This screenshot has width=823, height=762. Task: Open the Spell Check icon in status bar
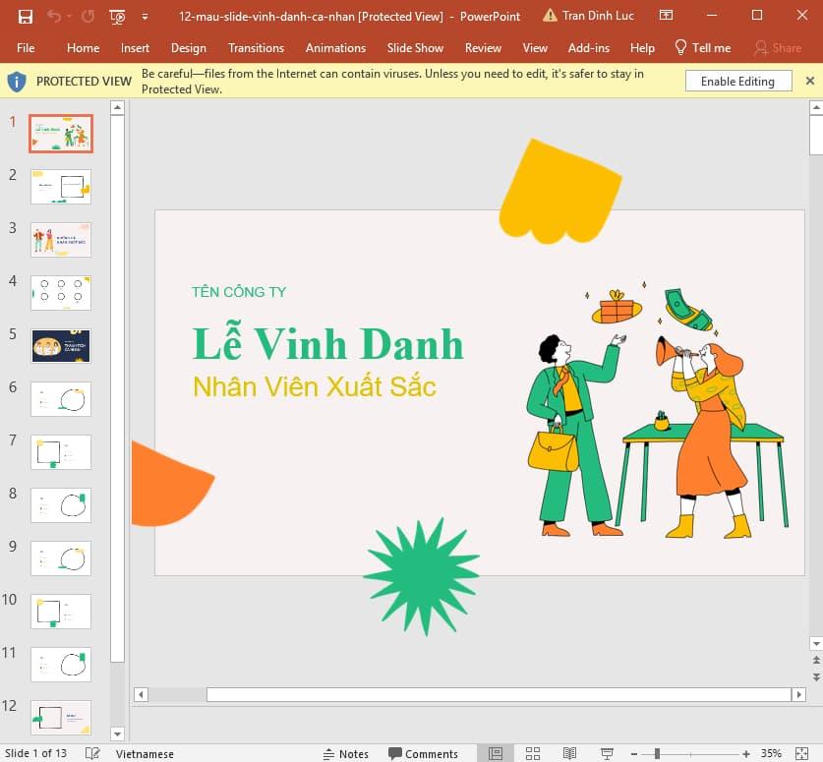click(90, 753)
